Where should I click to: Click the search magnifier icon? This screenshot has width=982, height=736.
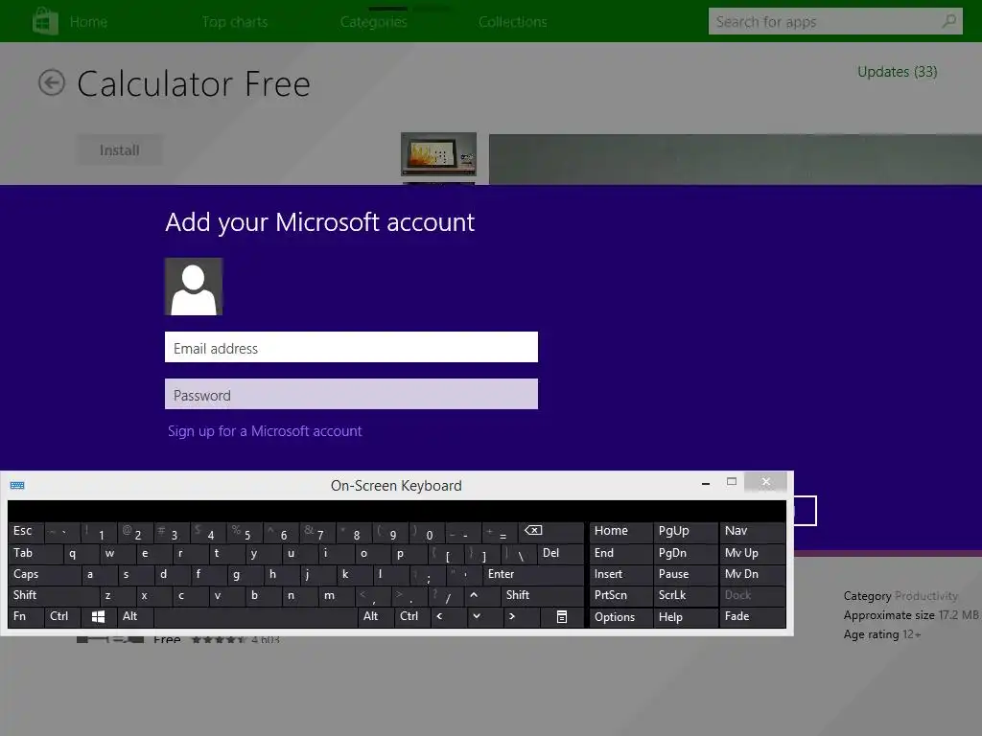tap(949, 21)
